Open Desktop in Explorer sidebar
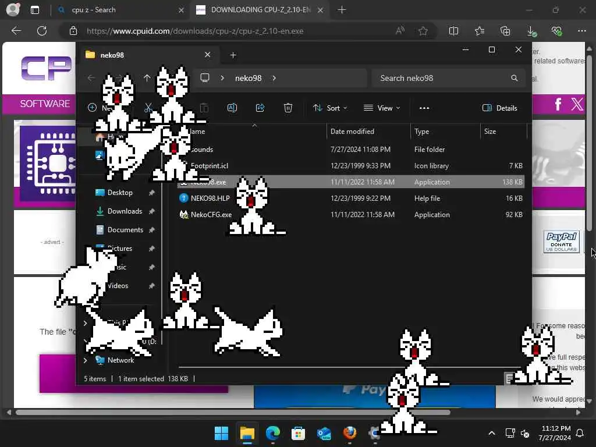This screenshot has width=596, height=447. tap(120, 192)
